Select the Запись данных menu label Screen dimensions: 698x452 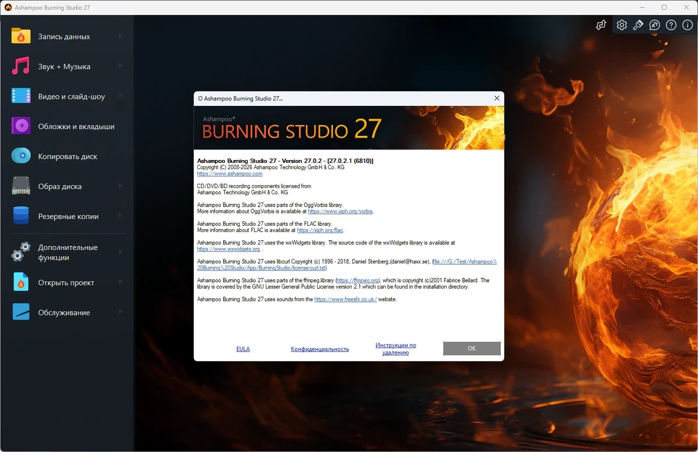pos(64,37)
